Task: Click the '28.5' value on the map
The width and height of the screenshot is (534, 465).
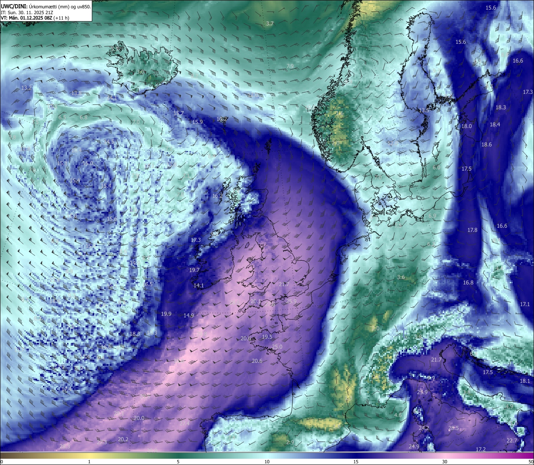Action: (453, 428)
